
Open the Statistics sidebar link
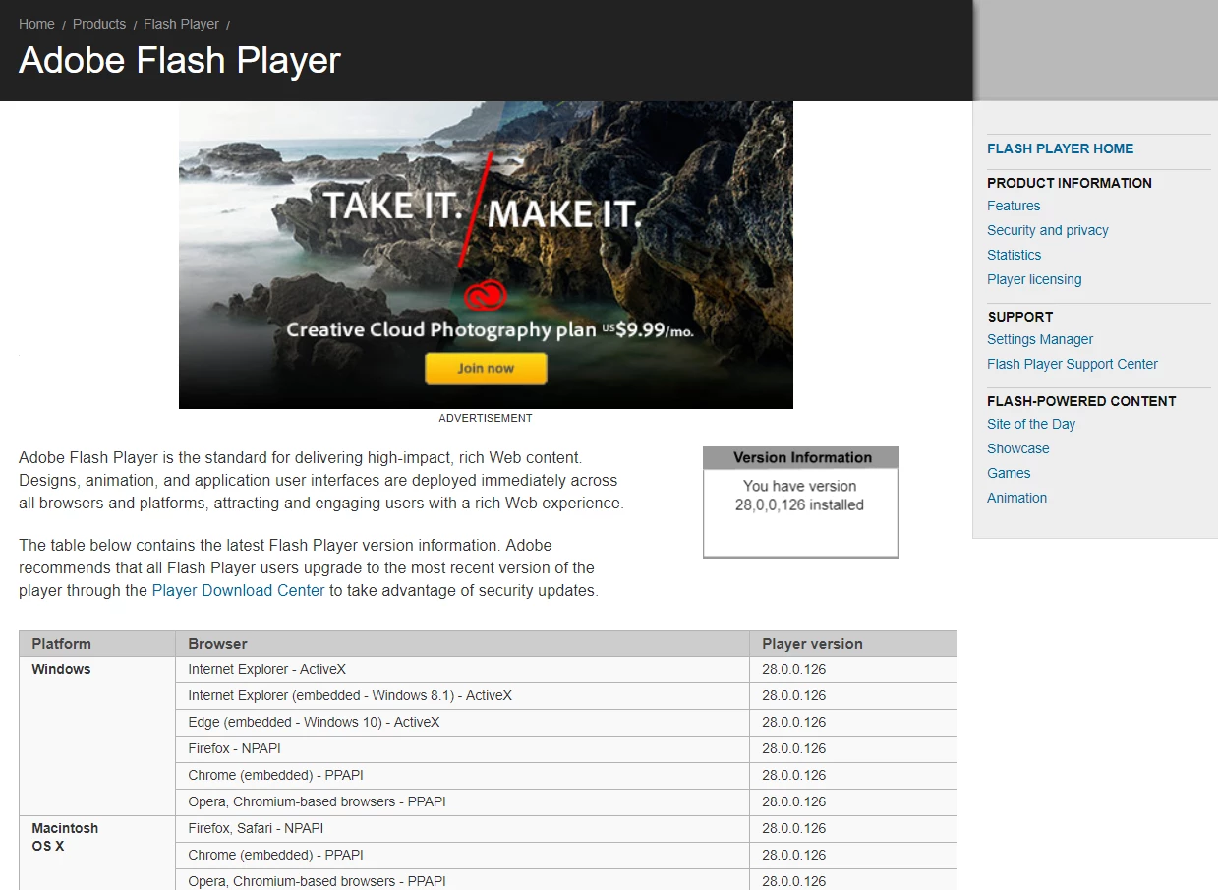click(1014, 255)
